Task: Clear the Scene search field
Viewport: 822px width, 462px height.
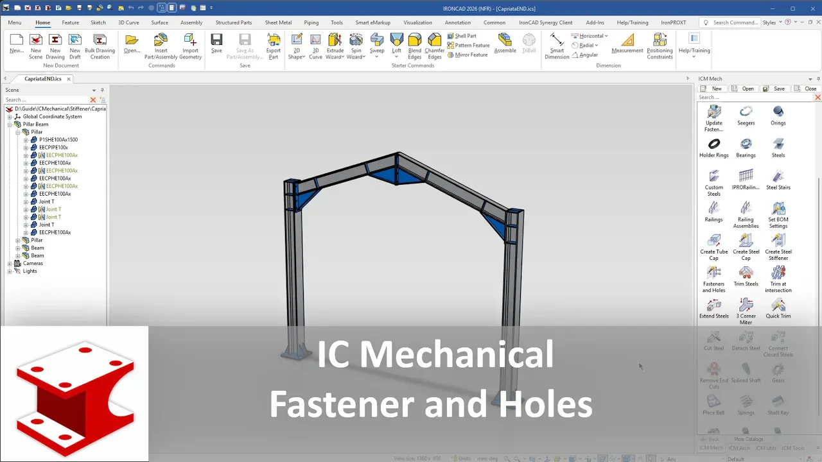Action: pos(93,100)
